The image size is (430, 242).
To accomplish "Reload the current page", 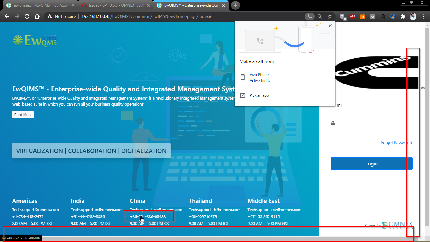I will click(x=27, y=16).
